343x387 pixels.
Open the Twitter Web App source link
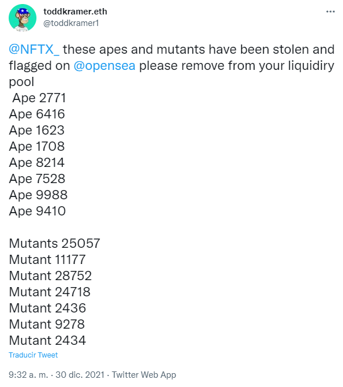(144, 375)
